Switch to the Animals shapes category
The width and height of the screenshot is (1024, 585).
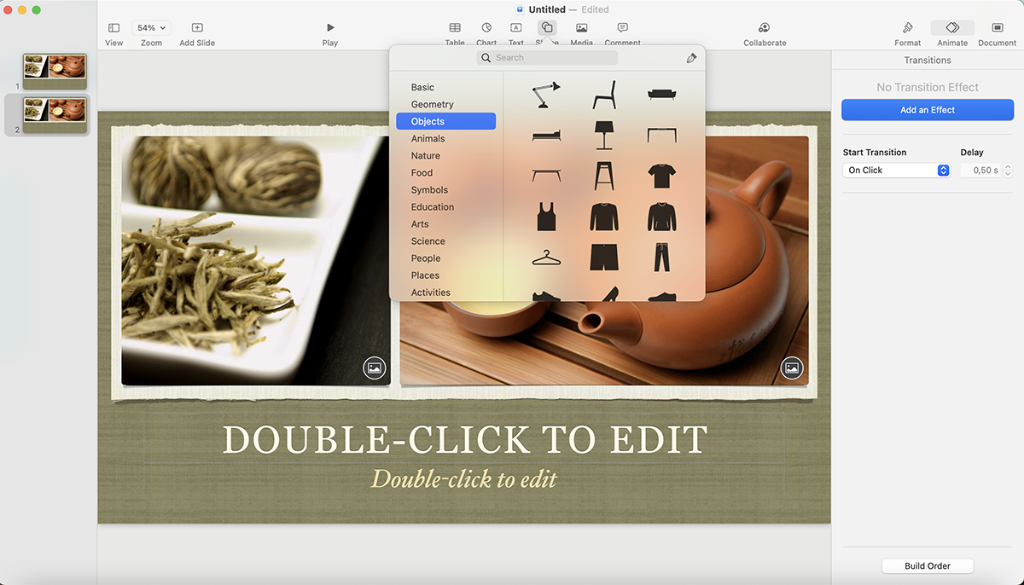point(427,138)
